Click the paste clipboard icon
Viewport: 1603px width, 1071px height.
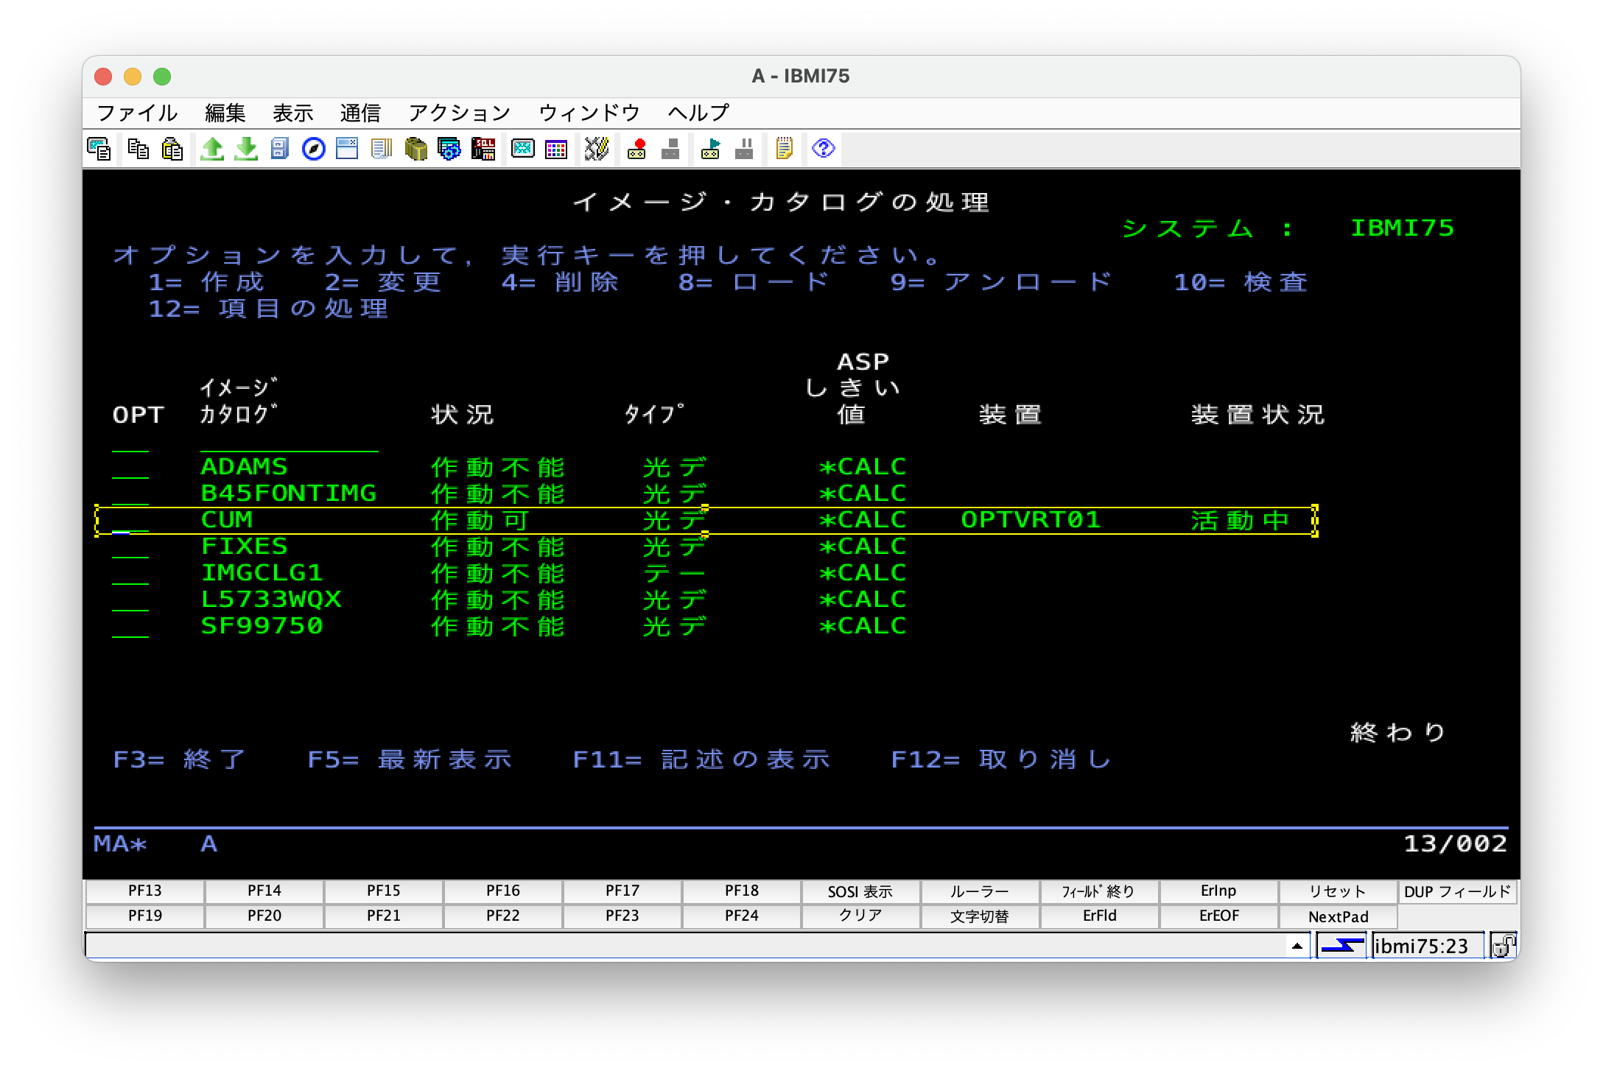point(172,149)
